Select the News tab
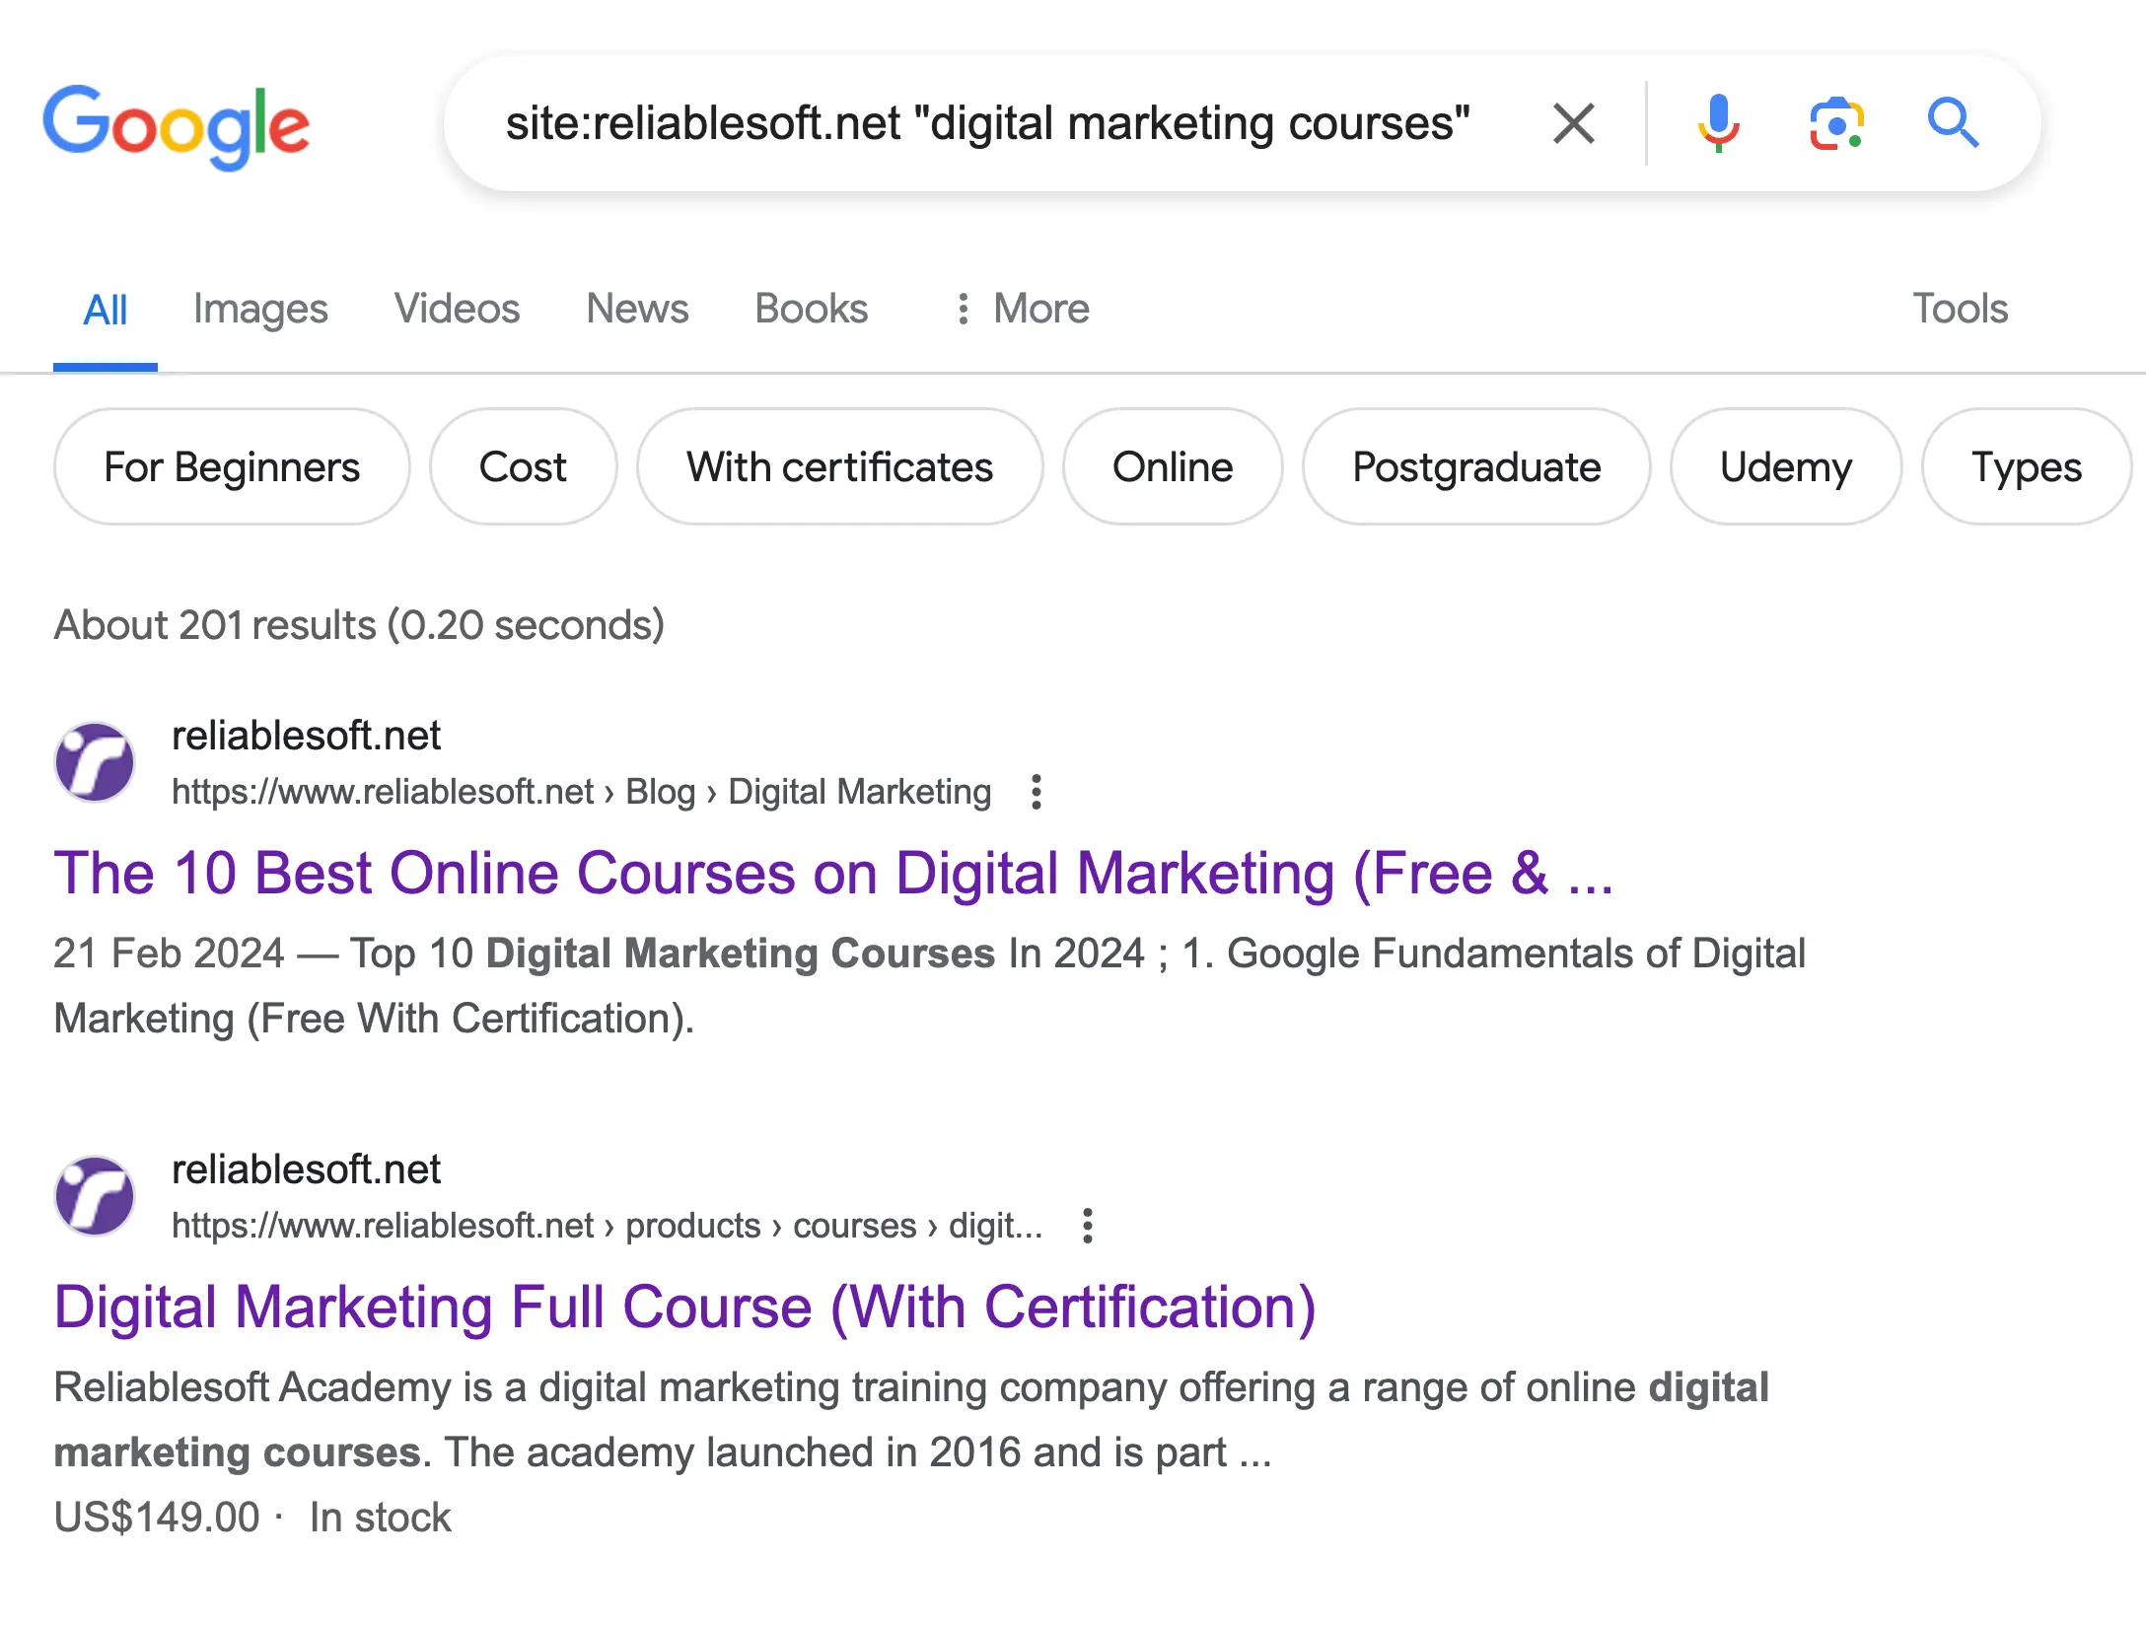 click(x=637, y=309)
